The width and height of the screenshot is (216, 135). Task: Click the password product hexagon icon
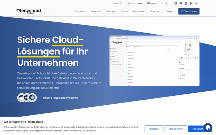coord(32,97)
